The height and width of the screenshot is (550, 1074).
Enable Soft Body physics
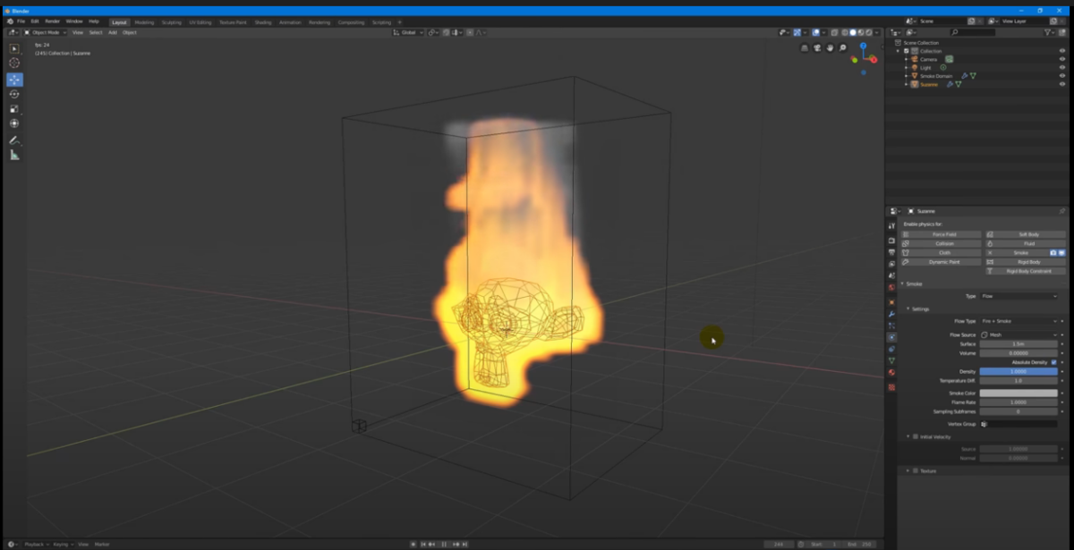1026,234
